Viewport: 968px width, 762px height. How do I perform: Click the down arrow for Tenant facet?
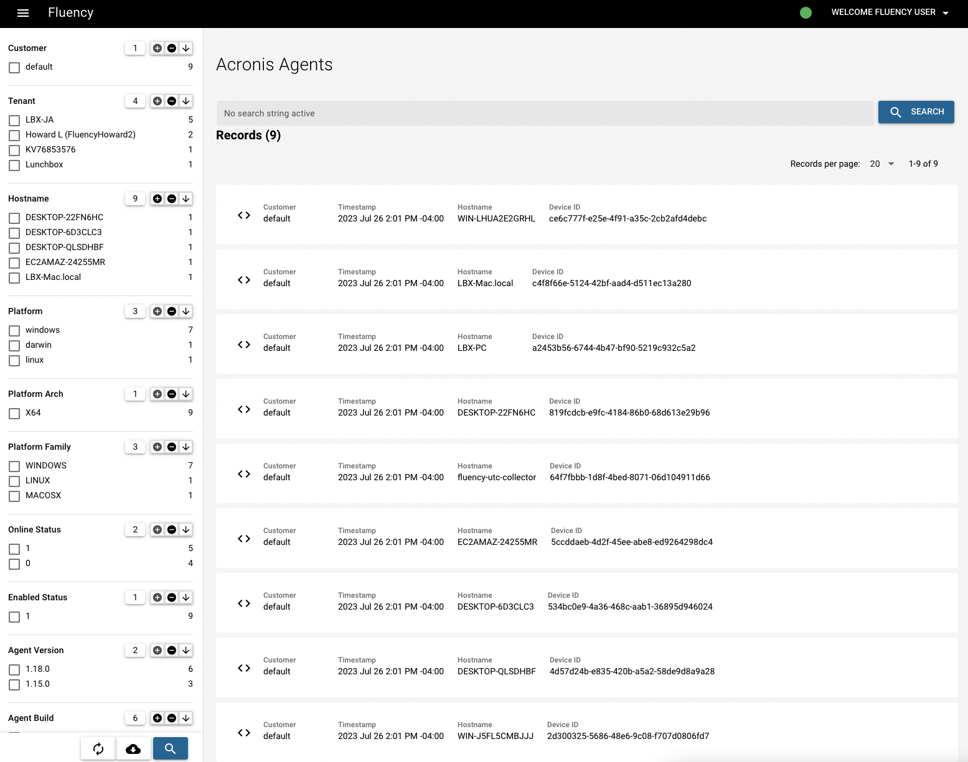[186, 101]
